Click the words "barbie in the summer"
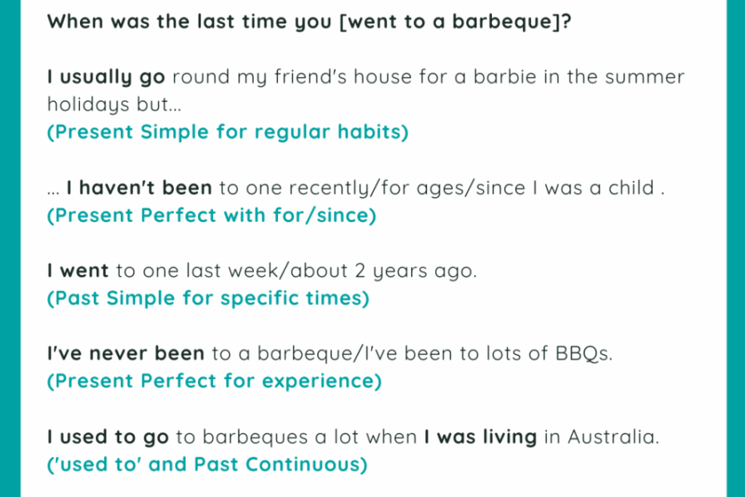Image resolution: width=745 pixels, height=497 pixels. click(x=578, y=77)
